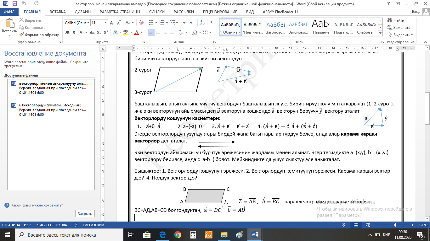Image resolution: width=430 pixels, height=241 pixels.
Task: Open the Calculator from the taskbar
Action: (x=193, y=235)
